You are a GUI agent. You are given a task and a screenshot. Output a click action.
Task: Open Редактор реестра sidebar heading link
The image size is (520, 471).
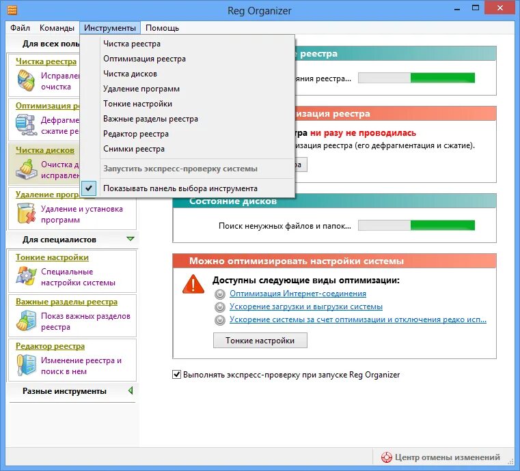point(50,346)
